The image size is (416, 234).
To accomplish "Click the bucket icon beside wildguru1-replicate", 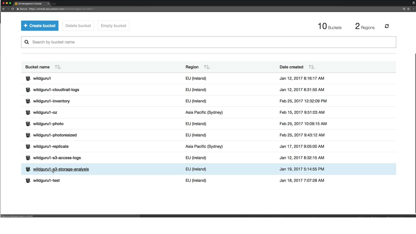I will point(28,147).
